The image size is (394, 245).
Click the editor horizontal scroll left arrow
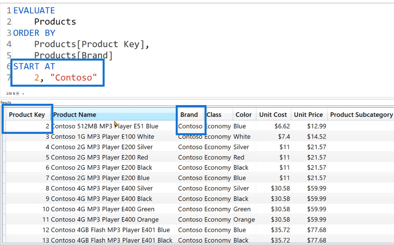click(x=23, y=93)
